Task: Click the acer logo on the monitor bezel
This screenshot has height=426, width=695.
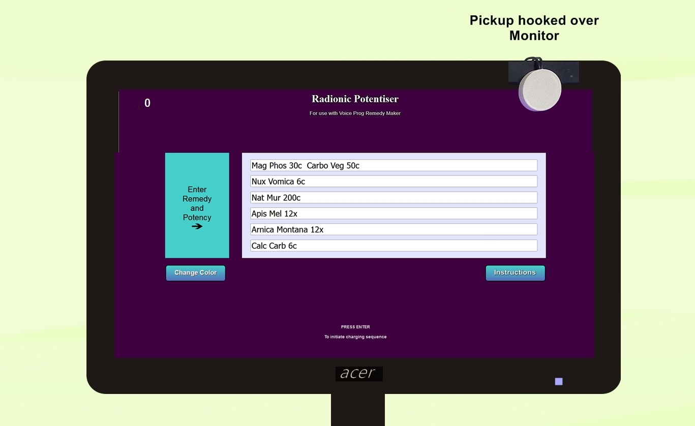Action: point(358,374)
